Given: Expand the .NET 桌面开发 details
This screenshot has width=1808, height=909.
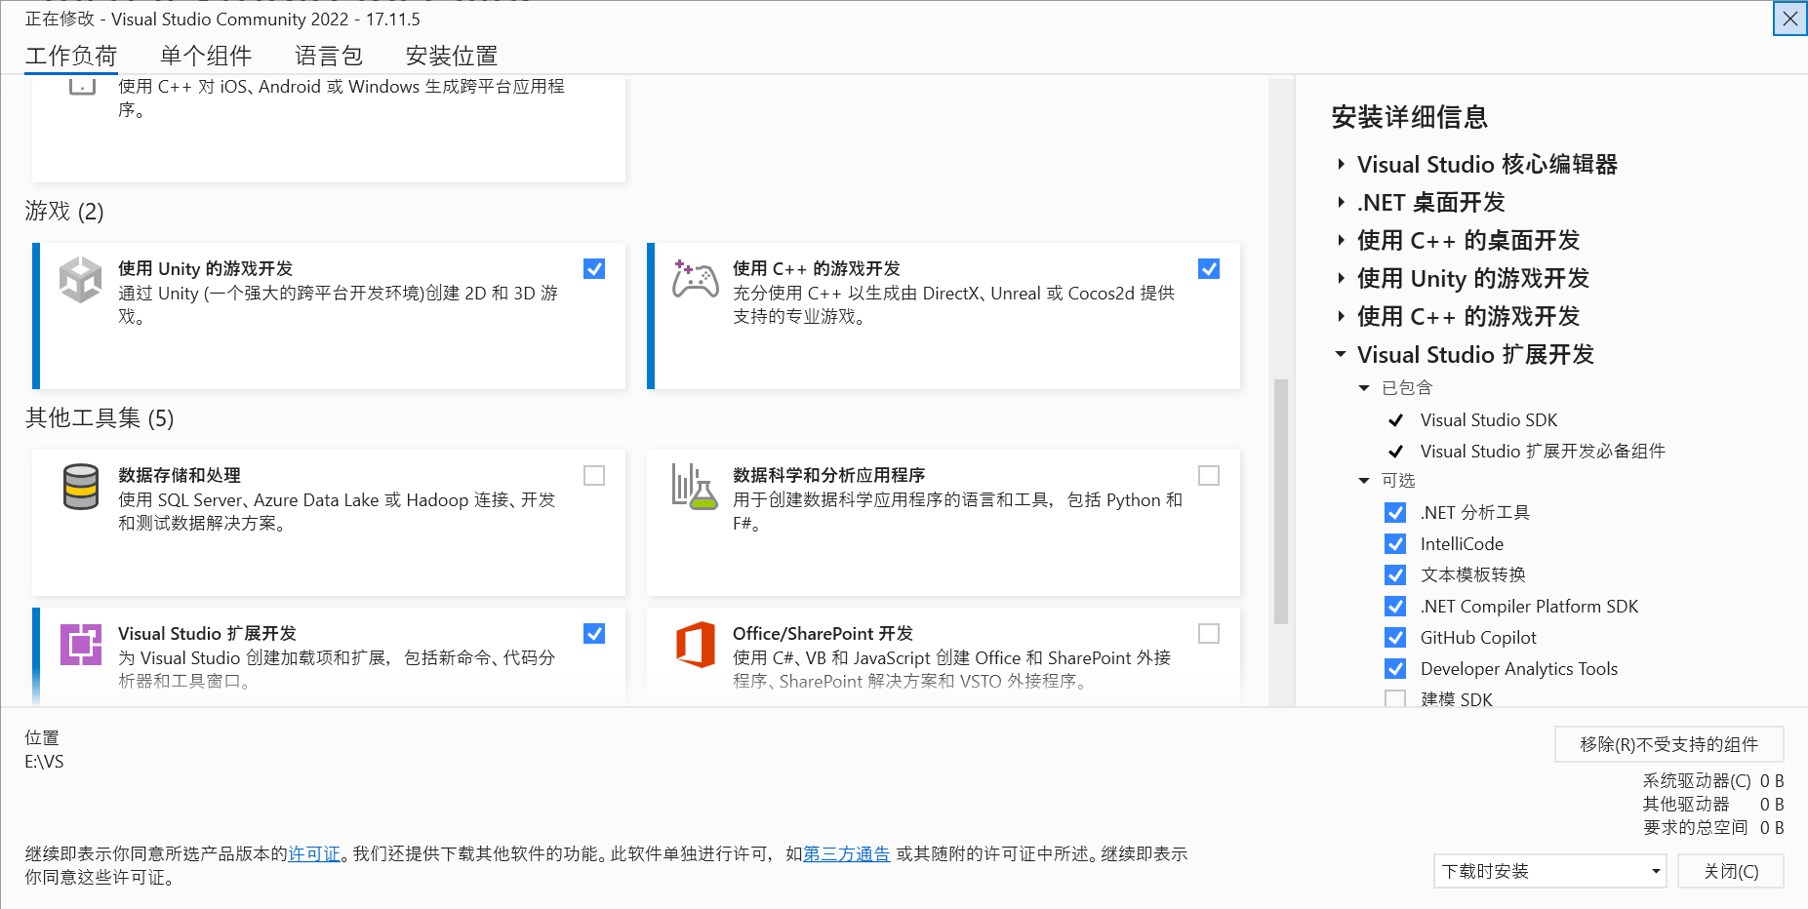Looking at the screenshot, I should tap(1342, 203).
